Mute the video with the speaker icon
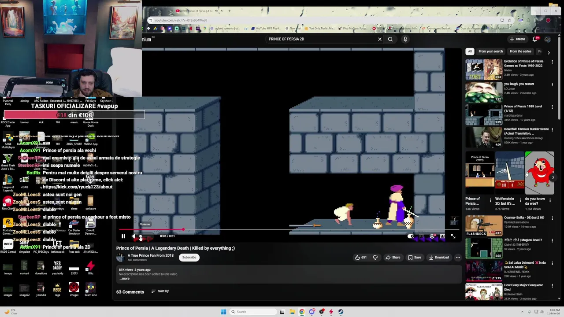 [x=134, y=236]
